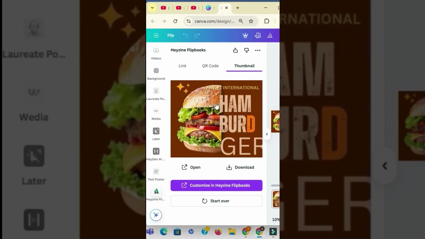Select the Thumbnail tab
The width and height of the screenshot is (425, 239).
click(244, 66)
